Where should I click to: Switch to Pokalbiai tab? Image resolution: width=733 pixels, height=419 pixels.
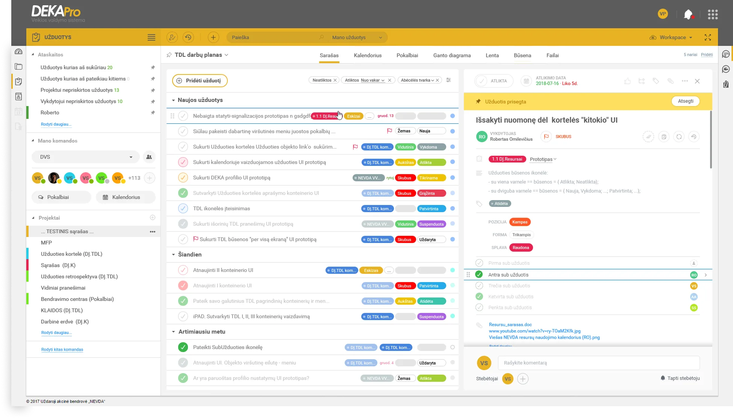(407, 55)
